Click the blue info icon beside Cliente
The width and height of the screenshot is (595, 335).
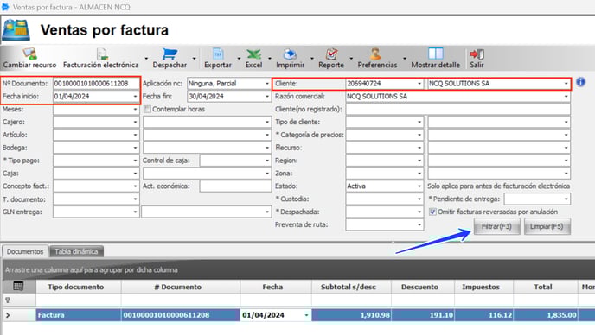tap(580, 82)
